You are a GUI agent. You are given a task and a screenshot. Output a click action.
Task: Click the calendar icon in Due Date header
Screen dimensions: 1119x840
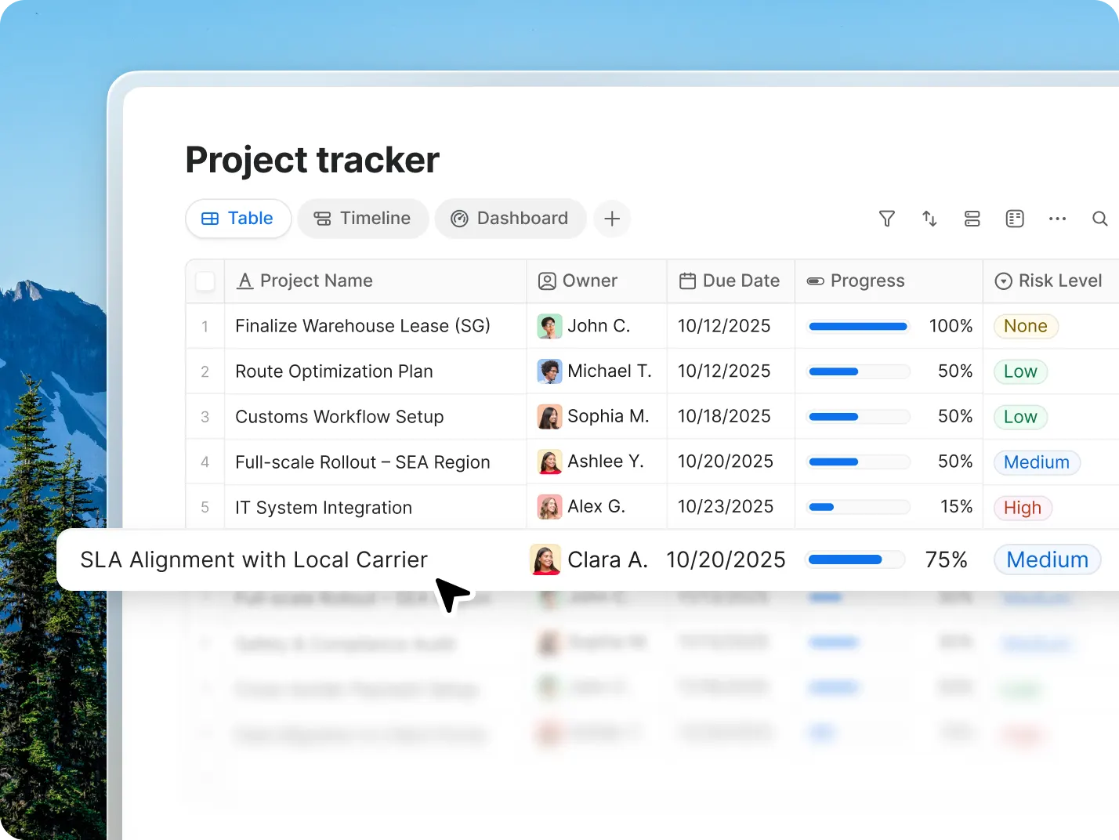pyautogui.click(x=687, y=281)
